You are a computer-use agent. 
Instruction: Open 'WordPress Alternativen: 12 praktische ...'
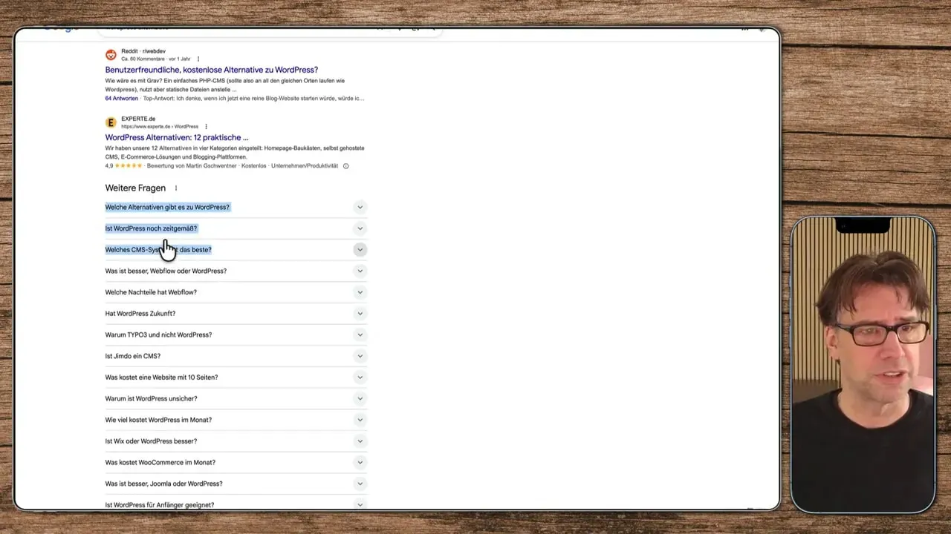[176, 137]
